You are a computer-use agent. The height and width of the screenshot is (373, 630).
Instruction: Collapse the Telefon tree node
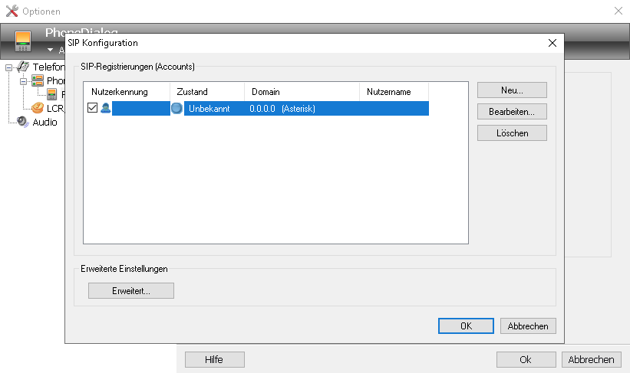[x=9, y=67]
